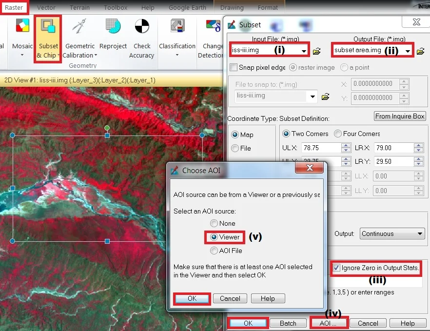Open the Change Detection tool

(212, 38)
